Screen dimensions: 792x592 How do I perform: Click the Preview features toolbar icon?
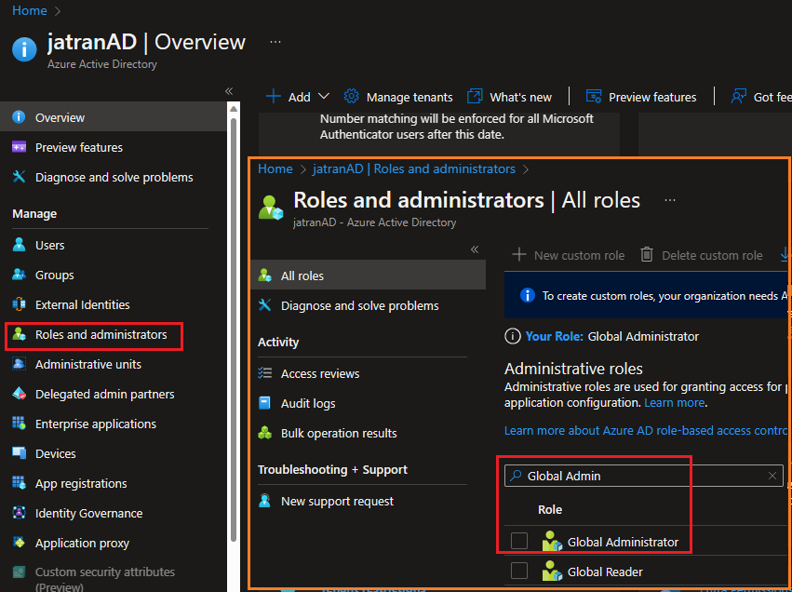tap(594, 97)
